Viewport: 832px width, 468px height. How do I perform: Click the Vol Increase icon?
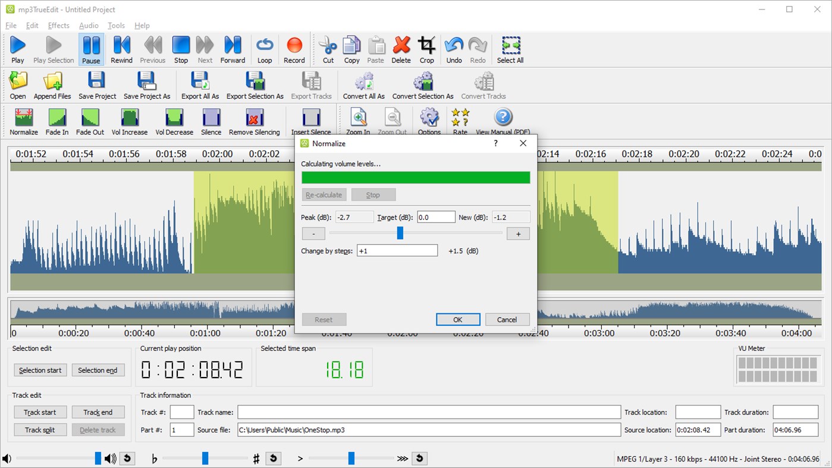tap(129, 121)
